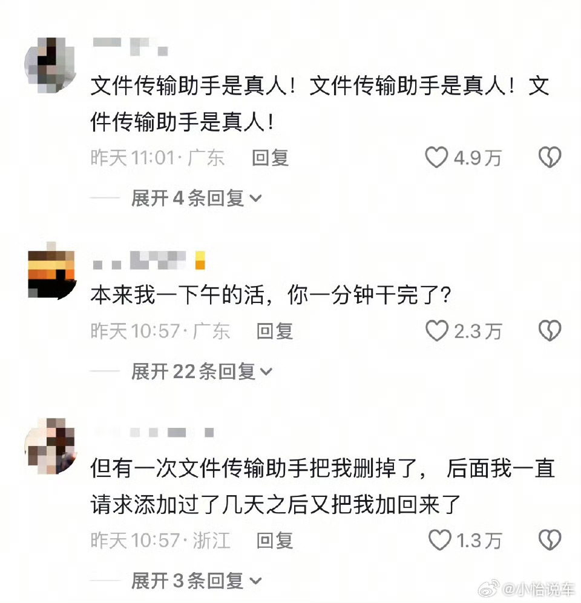
Task: Reply to the 昨天11:01 广东 comment
Action: tap(270, 158)
